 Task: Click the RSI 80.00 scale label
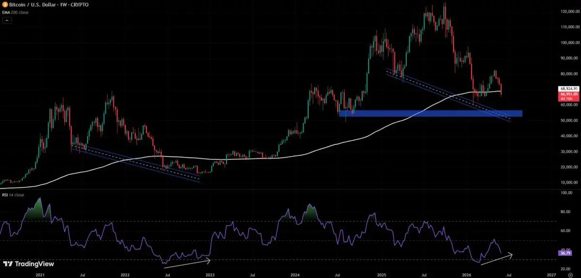(565, 212)
